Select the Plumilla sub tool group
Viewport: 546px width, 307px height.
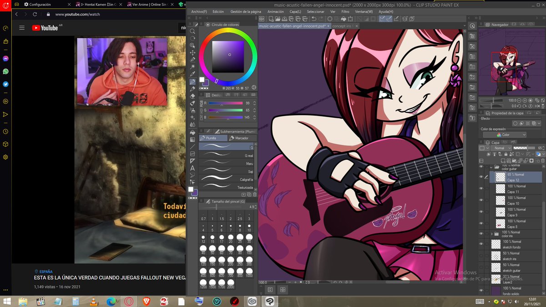[x=213, y=138]
